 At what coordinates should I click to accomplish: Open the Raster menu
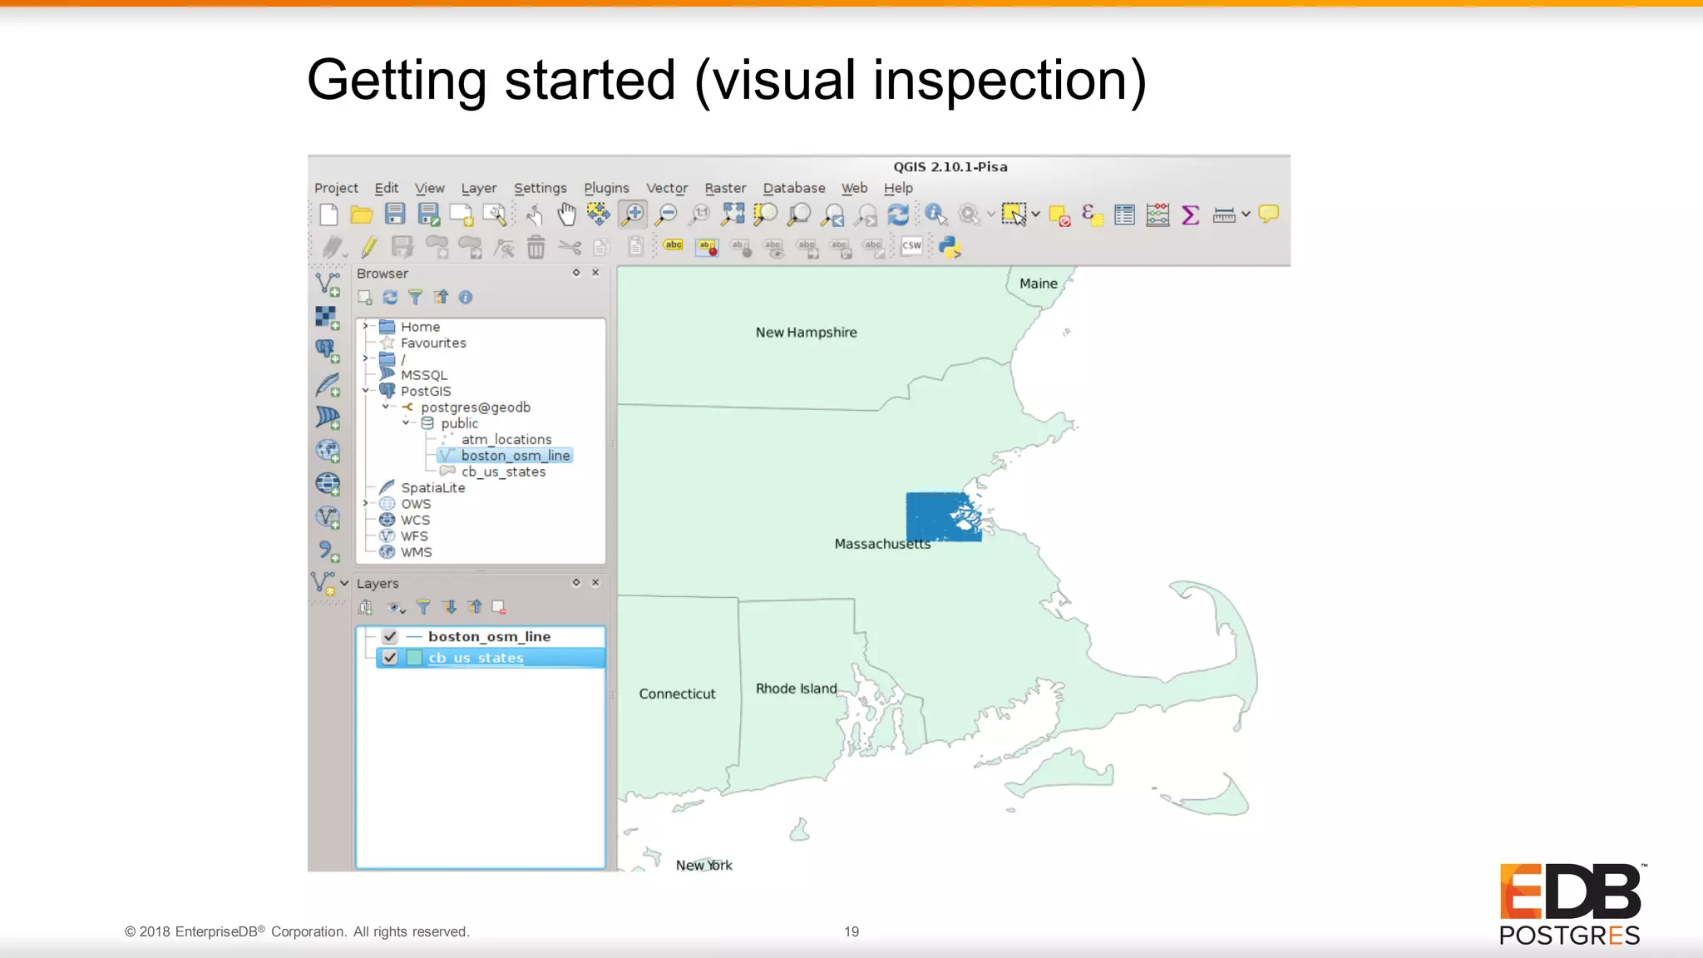725,188
